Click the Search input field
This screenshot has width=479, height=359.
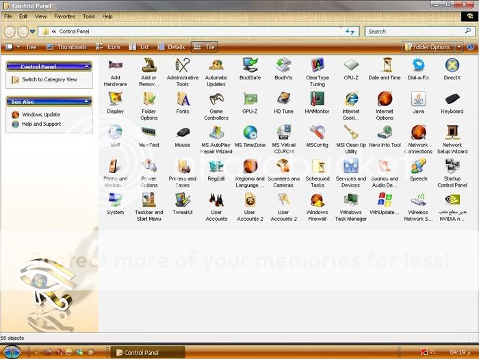coord(419,31)
